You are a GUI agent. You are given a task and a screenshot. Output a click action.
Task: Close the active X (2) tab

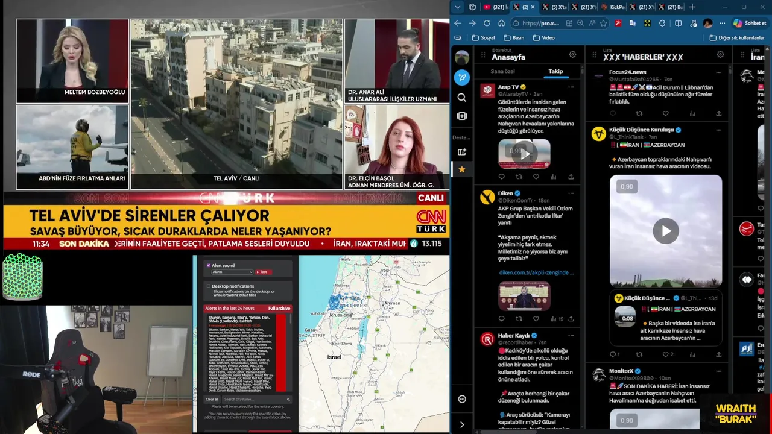tap(534, 7)
